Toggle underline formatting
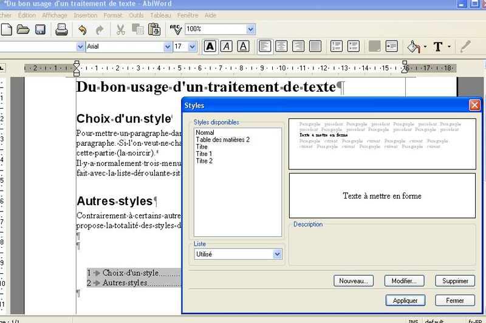Image resolution: width=486 pixels, height=323 pixels. click(244, 47)
